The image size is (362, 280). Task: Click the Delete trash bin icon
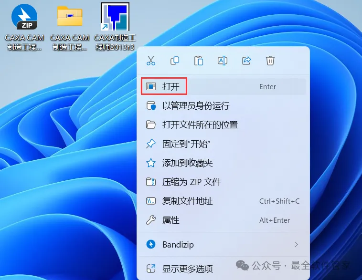click(x=270, y=61)
